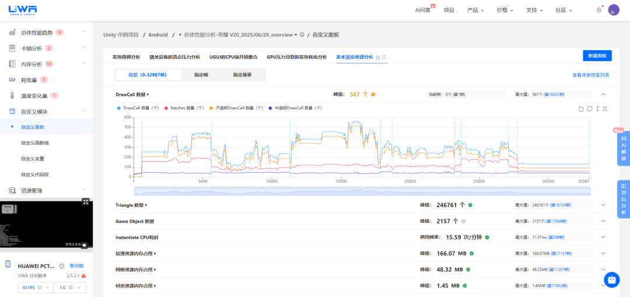630x297 pixels.
Task: Switch to 发热降频分析 tab
Action: (x=126, y=57)
